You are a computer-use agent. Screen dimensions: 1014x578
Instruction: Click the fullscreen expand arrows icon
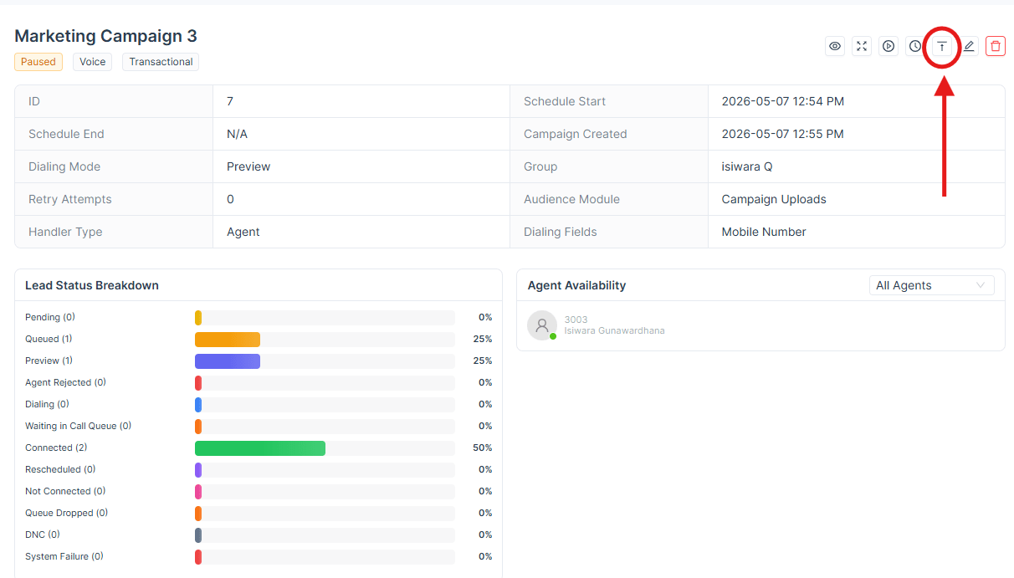point(862,46)
